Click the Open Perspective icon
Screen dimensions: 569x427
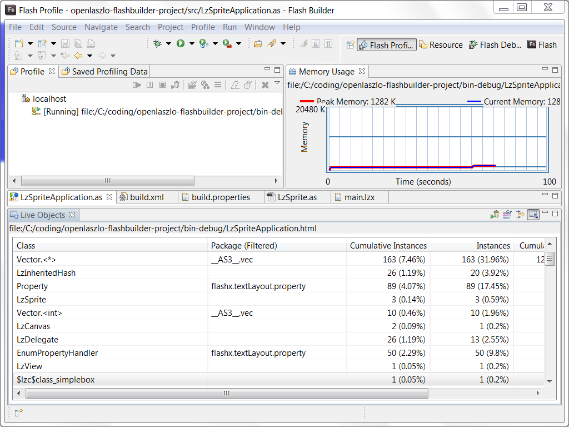click(x=350, y=45)
